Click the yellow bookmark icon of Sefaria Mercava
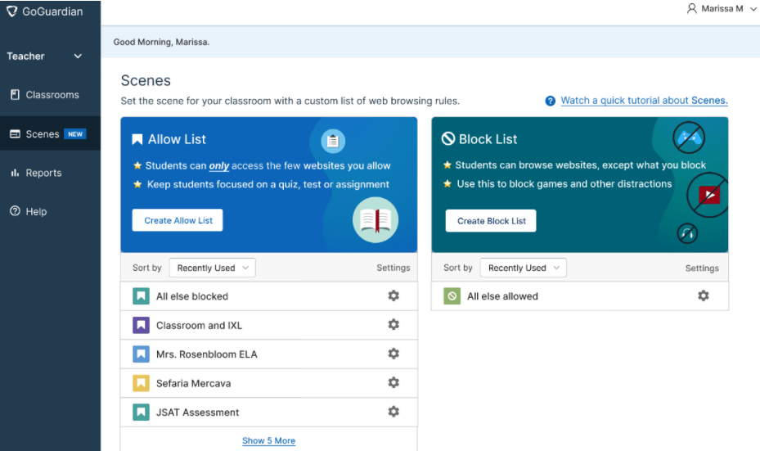The image size is (760, 451). [141, 383]
